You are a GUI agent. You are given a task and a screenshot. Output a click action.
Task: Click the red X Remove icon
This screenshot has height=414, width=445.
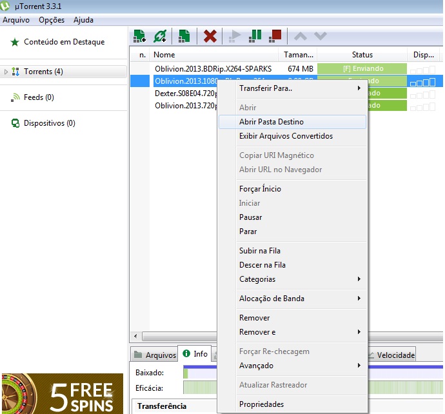point(210,36)
